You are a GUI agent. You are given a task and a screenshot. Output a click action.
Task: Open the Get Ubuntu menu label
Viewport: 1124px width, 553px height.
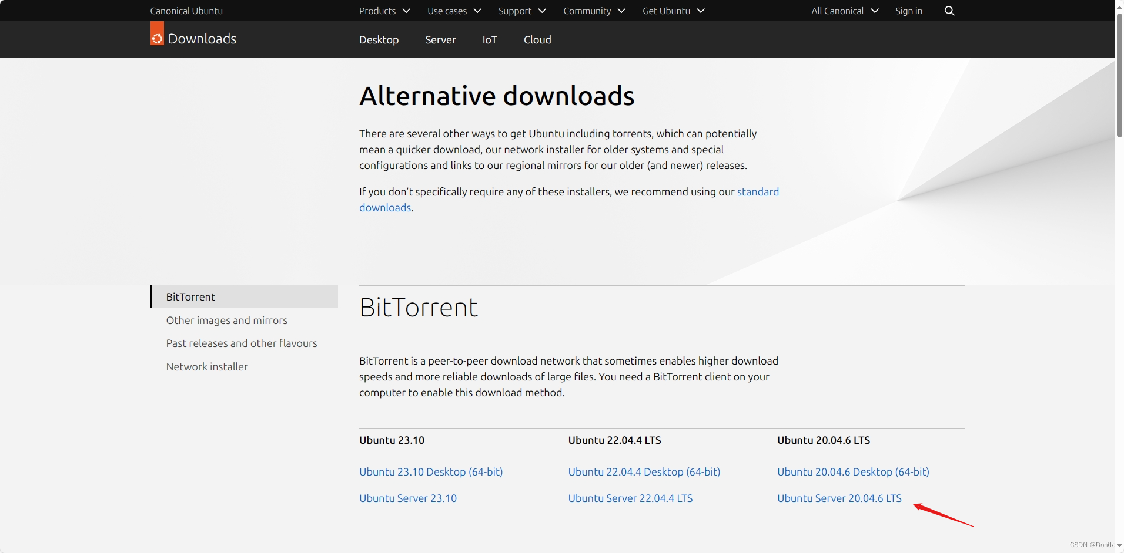click(x=666, y=11)
